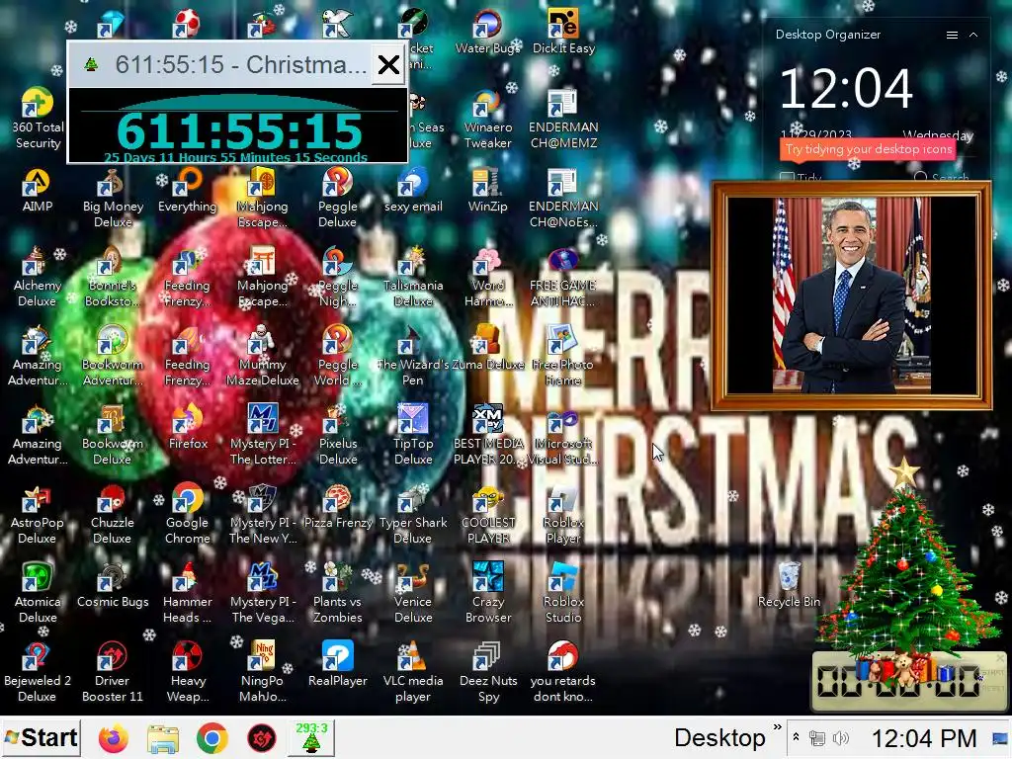Open 'you retards dont kno' shortcut
1012x759 pixels.
click(563, 672)
